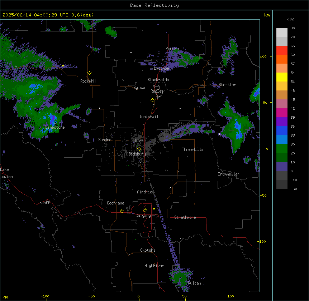This screenshot has width=309, height=301.
Task: Select the light gray 80-70 dBZ swatch
Action: pos(282,33)
